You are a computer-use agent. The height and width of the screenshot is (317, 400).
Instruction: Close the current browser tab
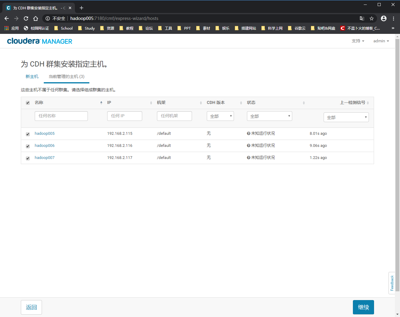[x=70, y=8]
